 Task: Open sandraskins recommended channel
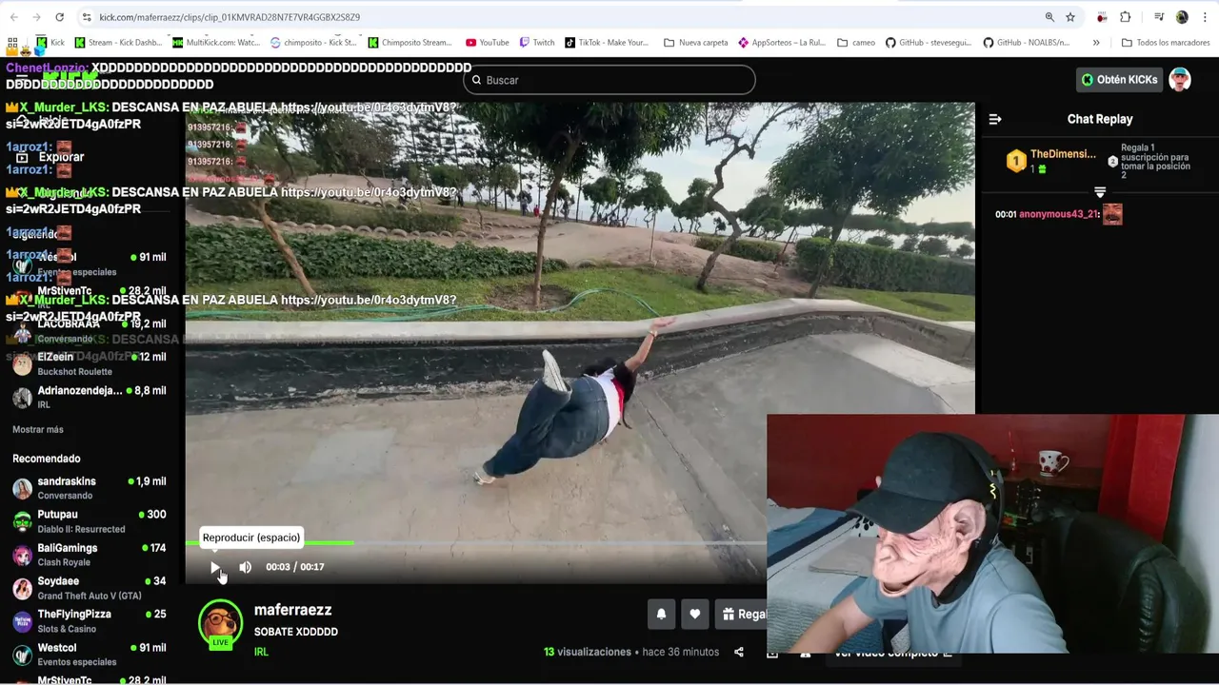tap(90, 488)
